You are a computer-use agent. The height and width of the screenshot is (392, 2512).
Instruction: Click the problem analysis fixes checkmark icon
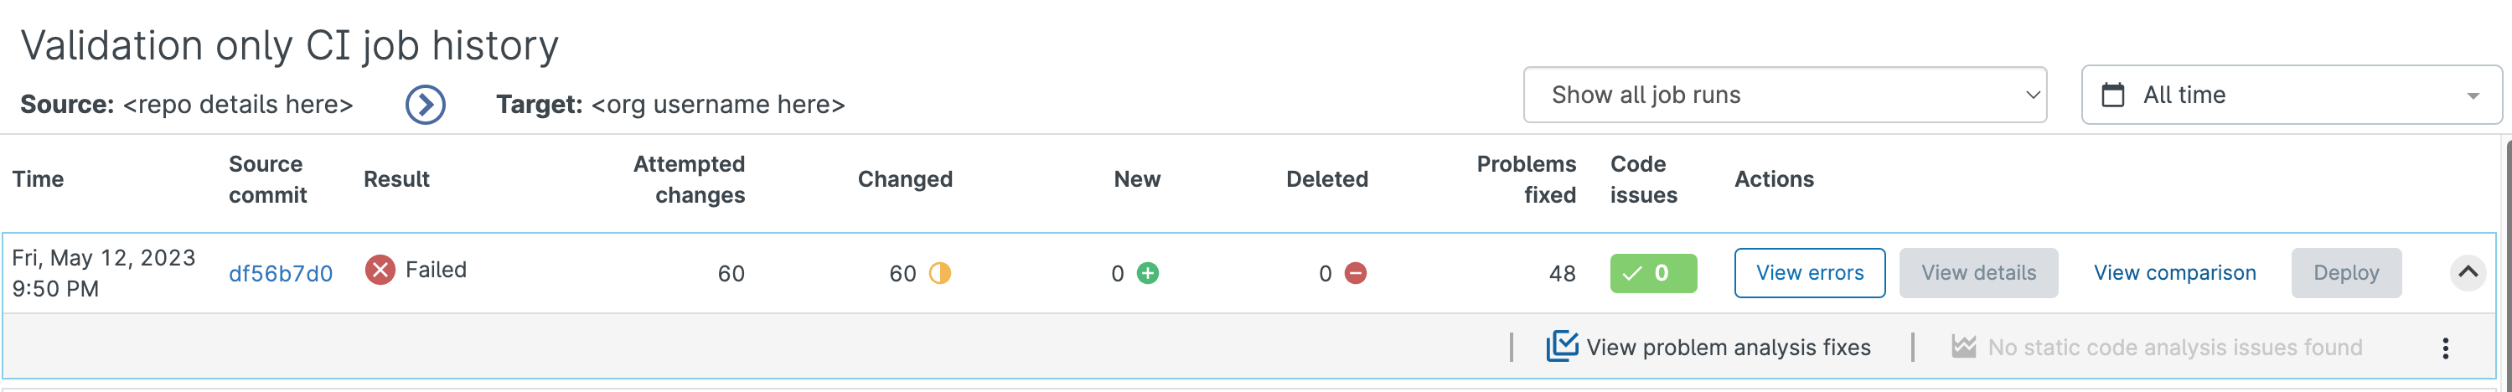(x=1561, y=346)
